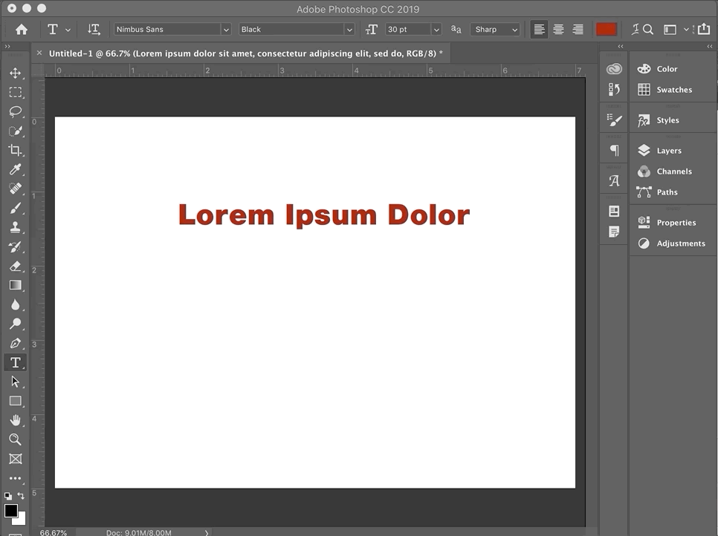Open Type tool preset picker arrow

[x=68, y=30]
